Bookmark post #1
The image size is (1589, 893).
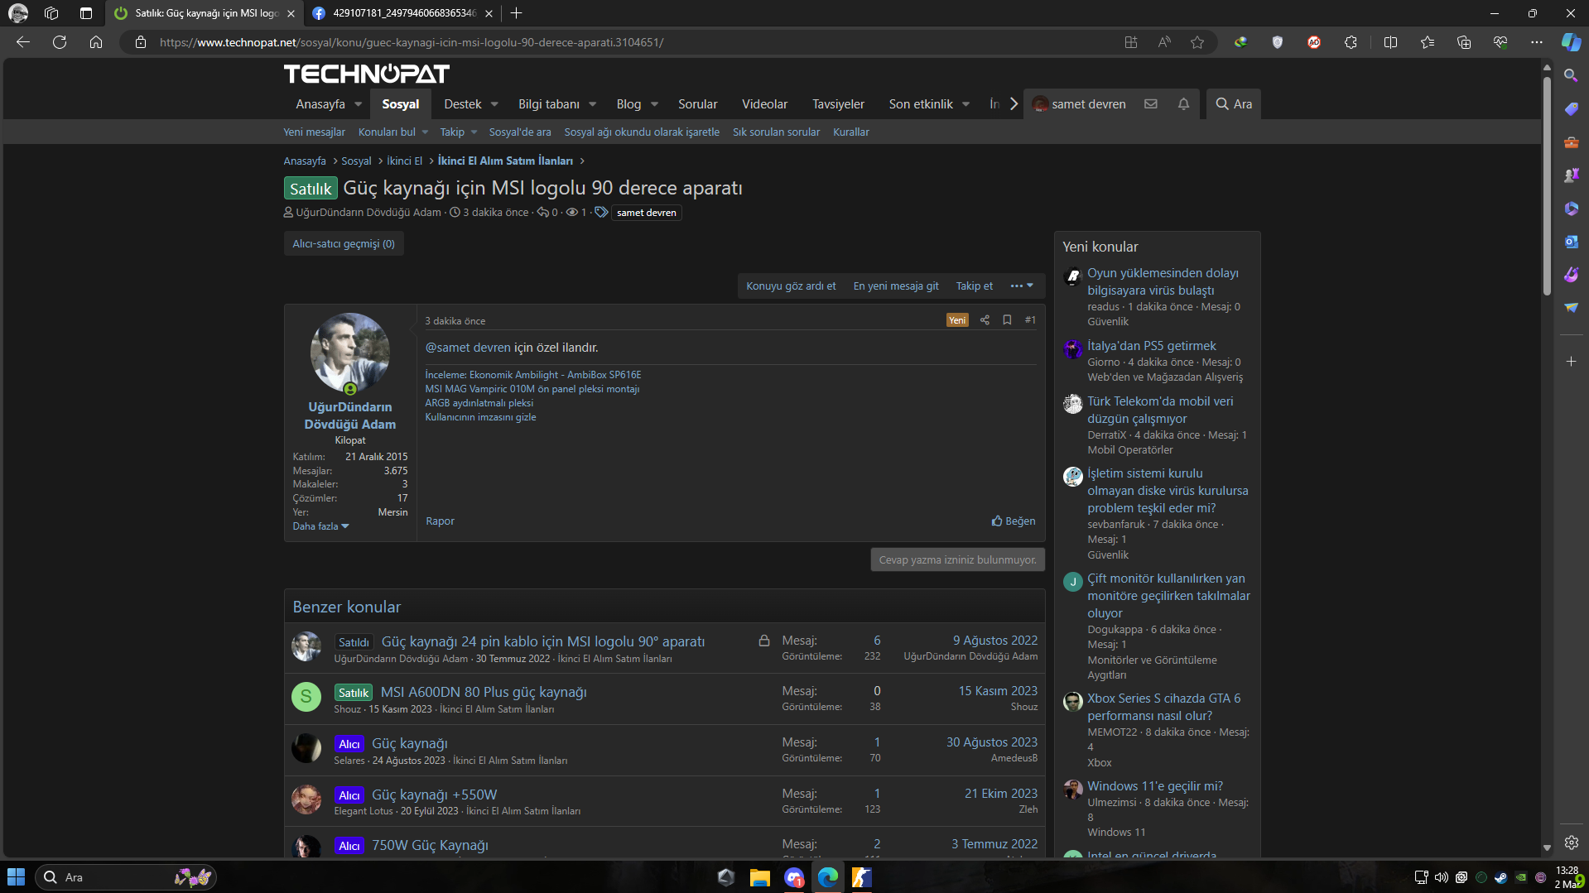[1007, 320]
